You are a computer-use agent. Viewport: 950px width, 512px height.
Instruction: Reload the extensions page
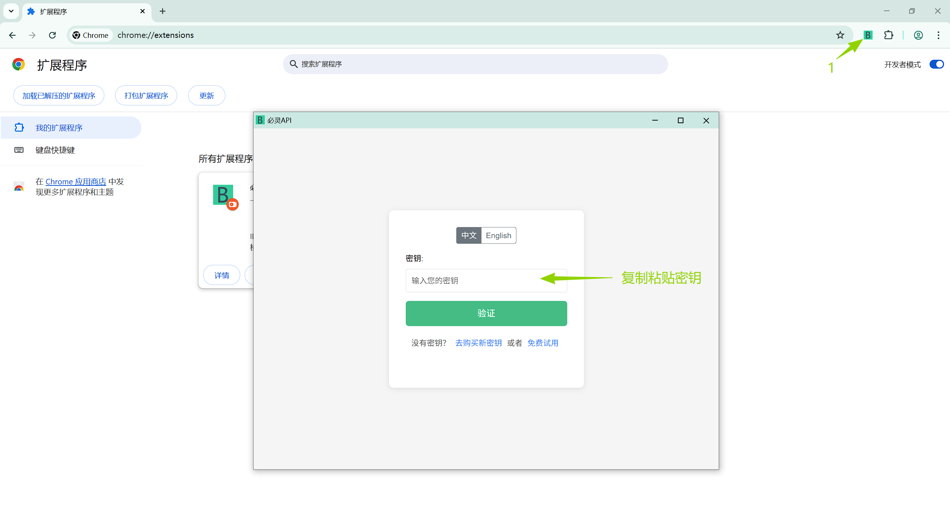(x=52, y=35)
